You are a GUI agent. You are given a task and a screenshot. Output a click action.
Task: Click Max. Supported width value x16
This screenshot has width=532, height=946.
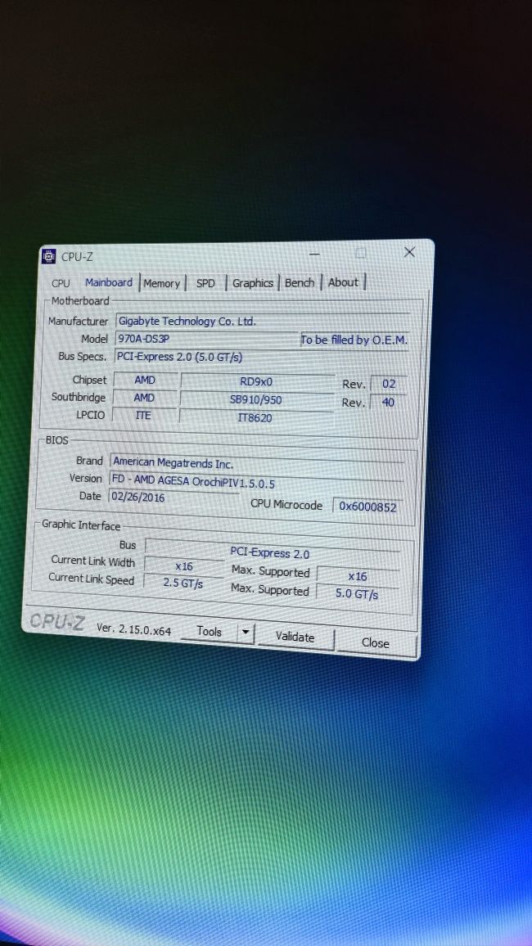[358, 576]
